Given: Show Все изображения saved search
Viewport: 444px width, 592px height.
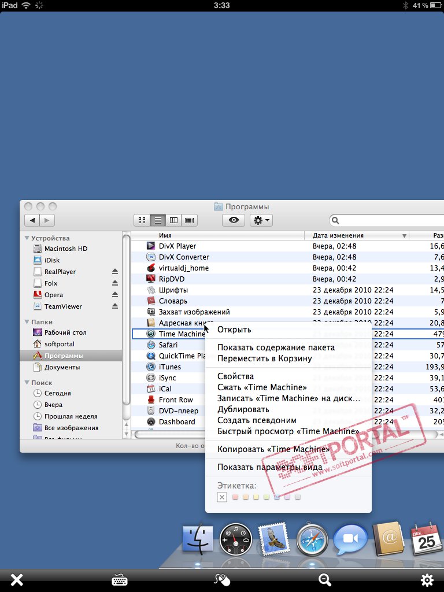Looking at the screenshot, I should pos(71,428).
